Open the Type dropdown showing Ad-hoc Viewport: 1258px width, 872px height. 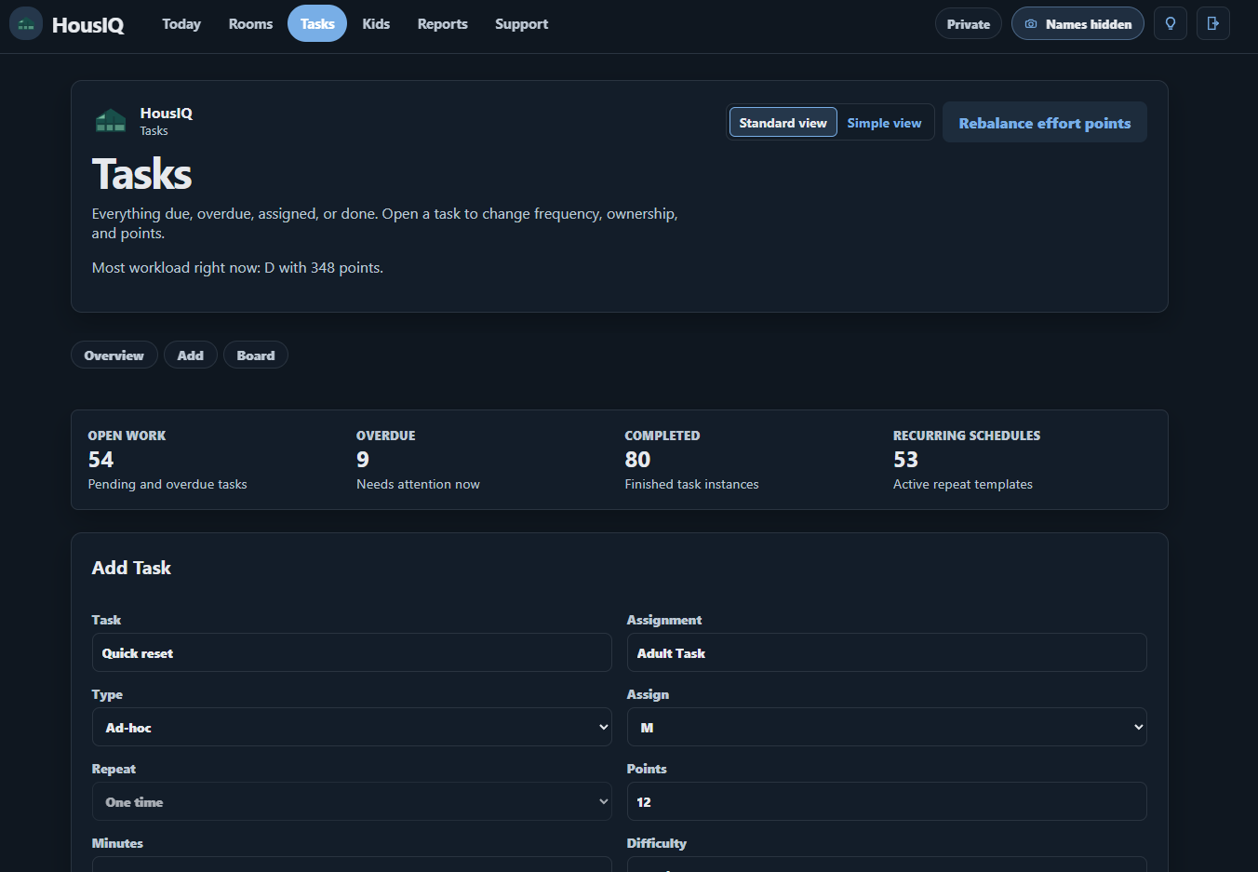(x=352, y=727)
